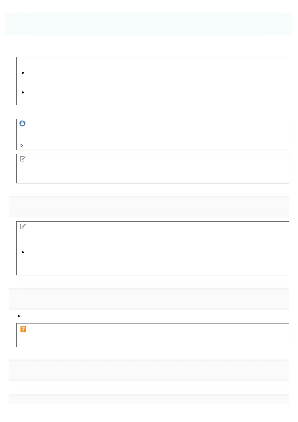Viewport: 298px width, 422px height.
Task: Click inside the question mark box
Action: click(x=153, y=335)
